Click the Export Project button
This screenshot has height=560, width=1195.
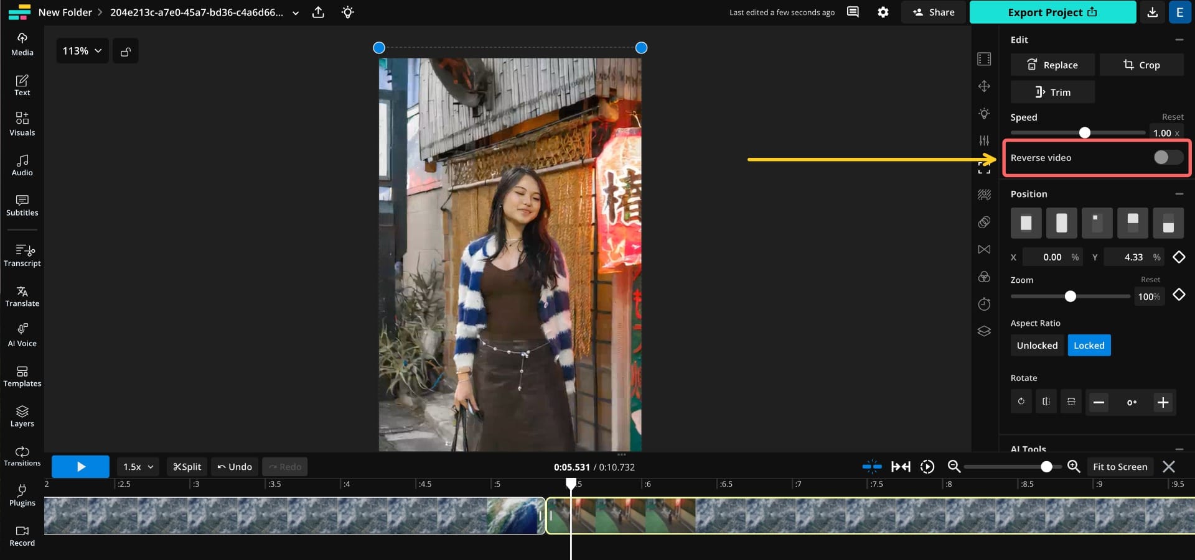pyautogui.click(x=1052, y=12)
